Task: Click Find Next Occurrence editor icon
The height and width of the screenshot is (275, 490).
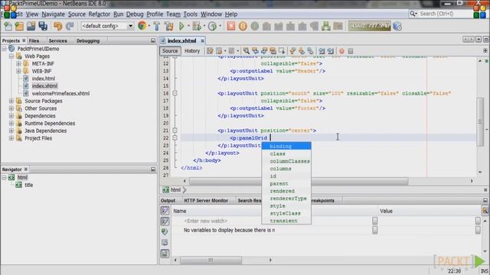Action: [x=264, y=51]
